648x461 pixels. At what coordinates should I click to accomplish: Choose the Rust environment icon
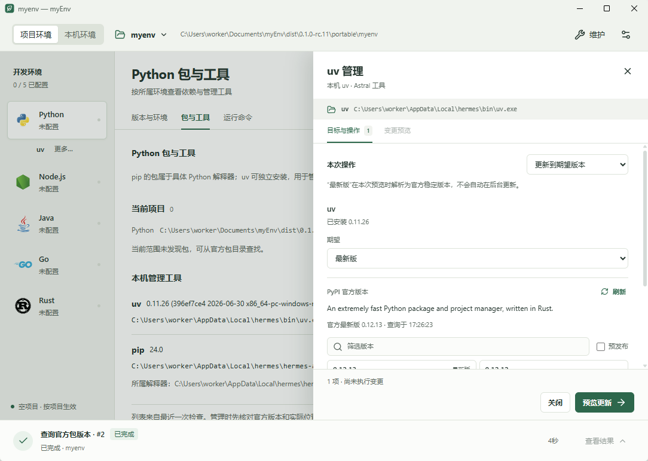tap(23, 306)
